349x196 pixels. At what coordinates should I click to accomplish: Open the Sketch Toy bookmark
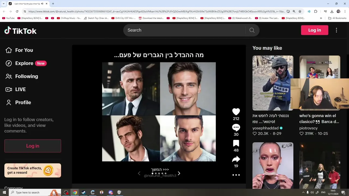pos(96,18)
